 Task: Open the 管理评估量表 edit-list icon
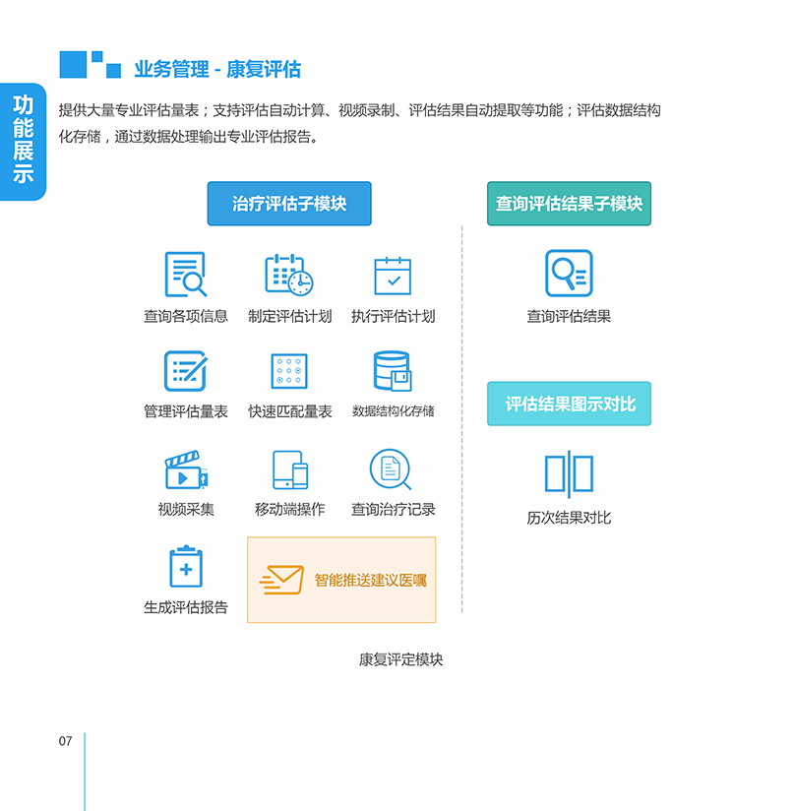pos(186,371)
